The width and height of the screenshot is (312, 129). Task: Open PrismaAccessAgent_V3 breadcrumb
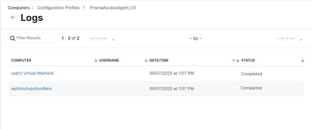(x=113, y=8)
